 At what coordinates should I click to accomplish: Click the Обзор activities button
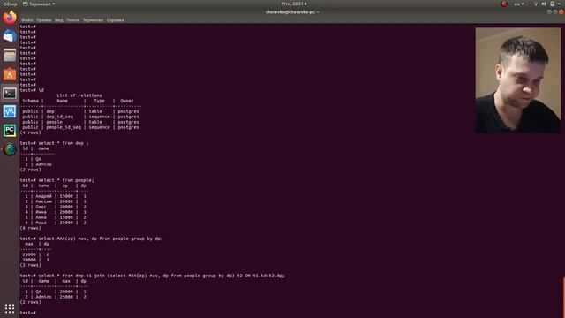pyautogui.click(x=10, y=4)
